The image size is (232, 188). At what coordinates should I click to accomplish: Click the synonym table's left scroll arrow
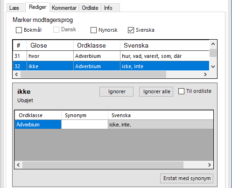click(18, 165)
